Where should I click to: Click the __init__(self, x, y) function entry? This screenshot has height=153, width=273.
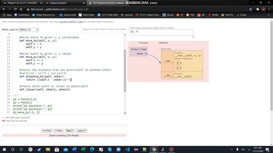click(188, 56)
